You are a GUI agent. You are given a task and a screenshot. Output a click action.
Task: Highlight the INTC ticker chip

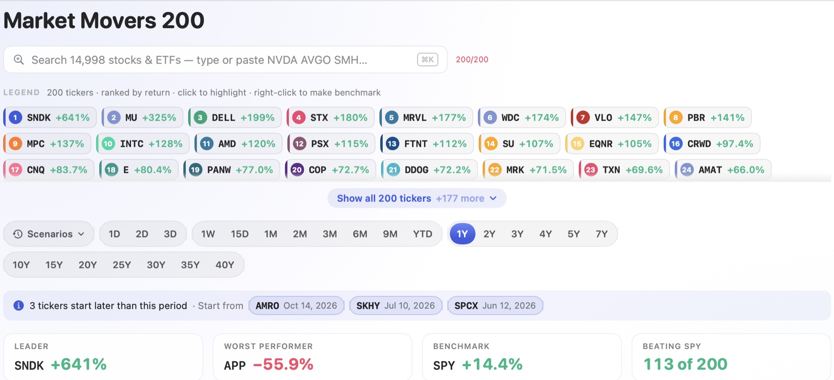[x=143, y=143]
